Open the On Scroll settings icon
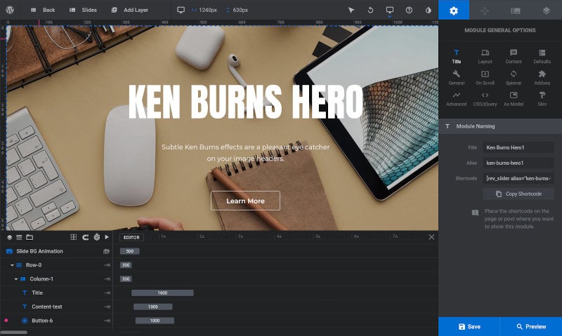The width and height of the screenshot is (562, 336). [485, 78]
